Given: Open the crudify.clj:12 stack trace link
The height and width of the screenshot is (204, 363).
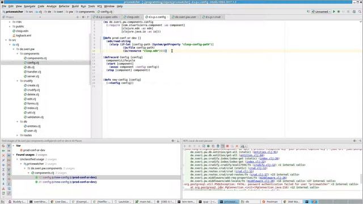Looking at the screenshot, I should [x=265, y=165].
